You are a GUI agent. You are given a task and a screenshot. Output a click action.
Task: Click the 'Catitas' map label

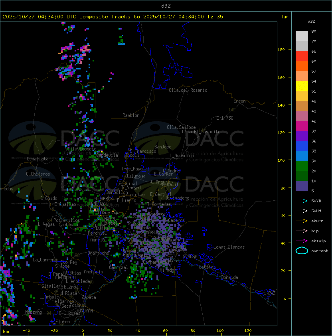click(x=207, y=267)
